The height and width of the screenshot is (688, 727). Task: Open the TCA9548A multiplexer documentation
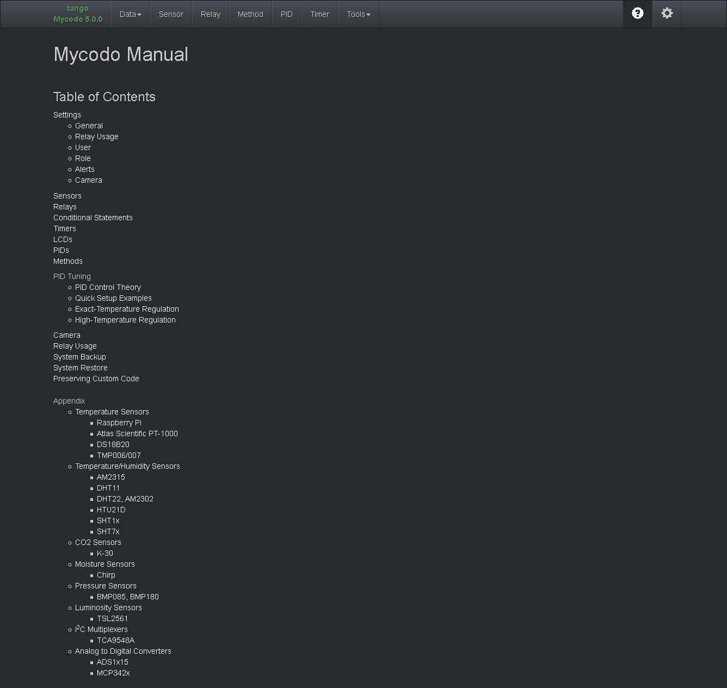coord(115,640)
